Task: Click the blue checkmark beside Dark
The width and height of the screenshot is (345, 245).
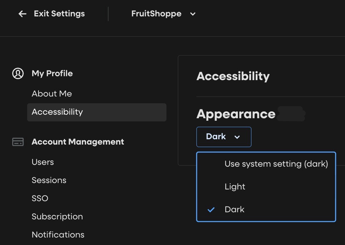Action: click(211, 209)
